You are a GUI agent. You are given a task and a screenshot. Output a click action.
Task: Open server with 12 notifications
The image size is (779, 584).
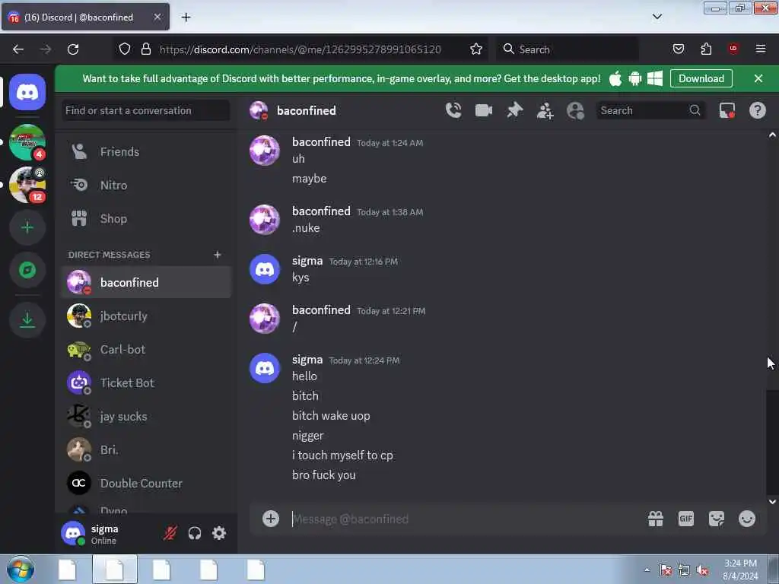pos(27,185)
